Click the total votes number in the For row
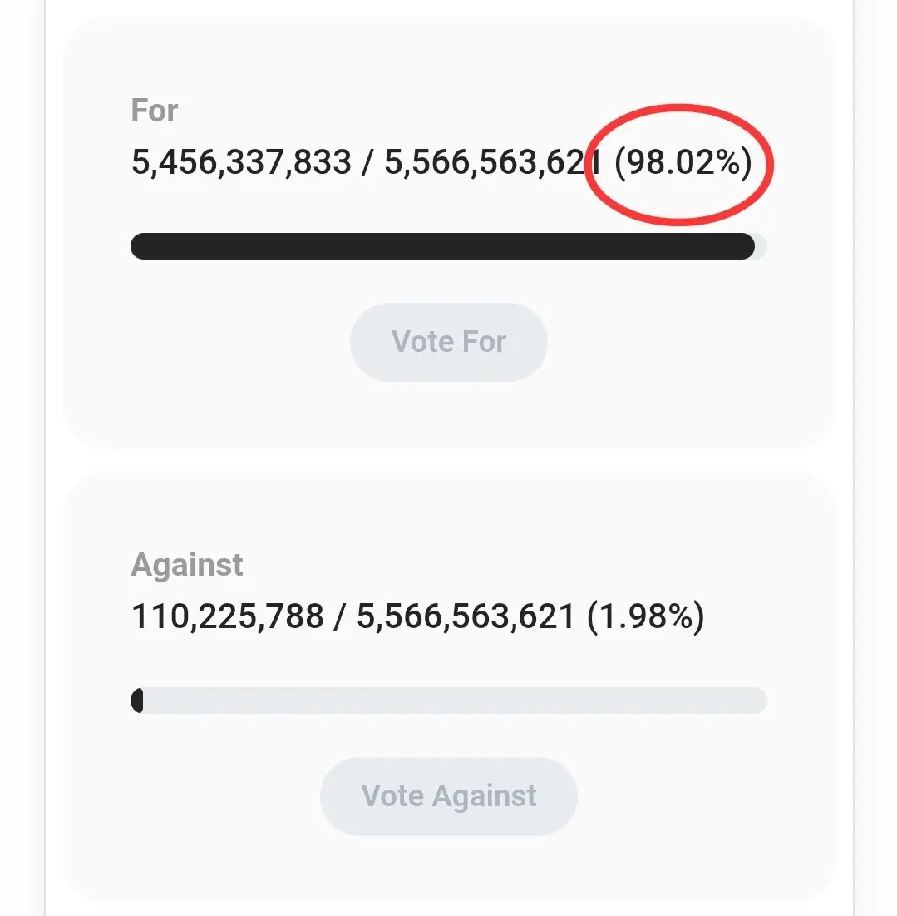The height and width of the screenshot is (916, 897). click(x=490, y=162)
